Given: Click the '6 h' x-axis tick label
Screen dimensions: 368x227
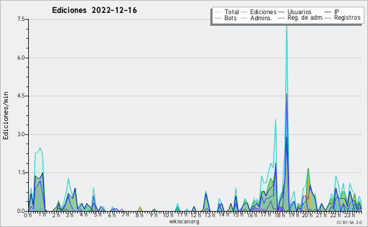Looking at the screenshot, I should pos(112,215).
